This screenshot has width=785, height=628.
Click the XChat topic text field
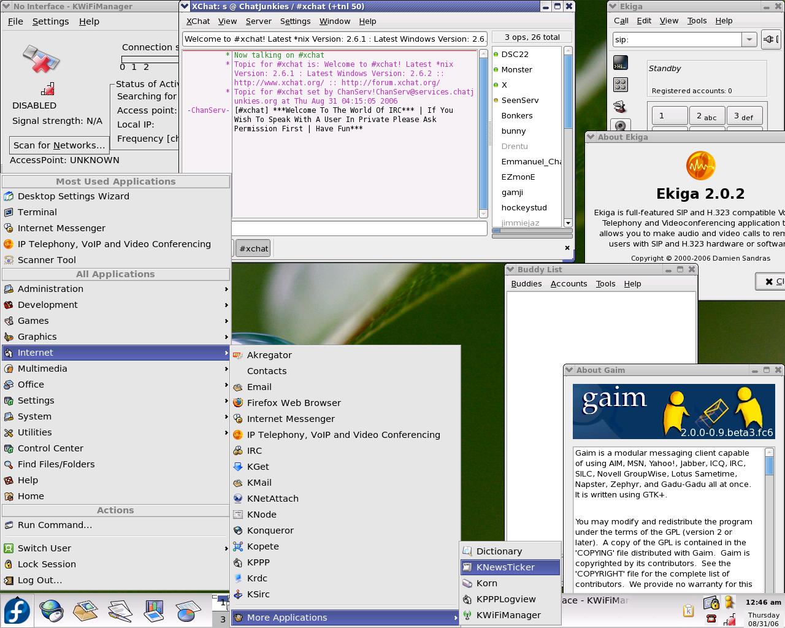coord(335,39)
